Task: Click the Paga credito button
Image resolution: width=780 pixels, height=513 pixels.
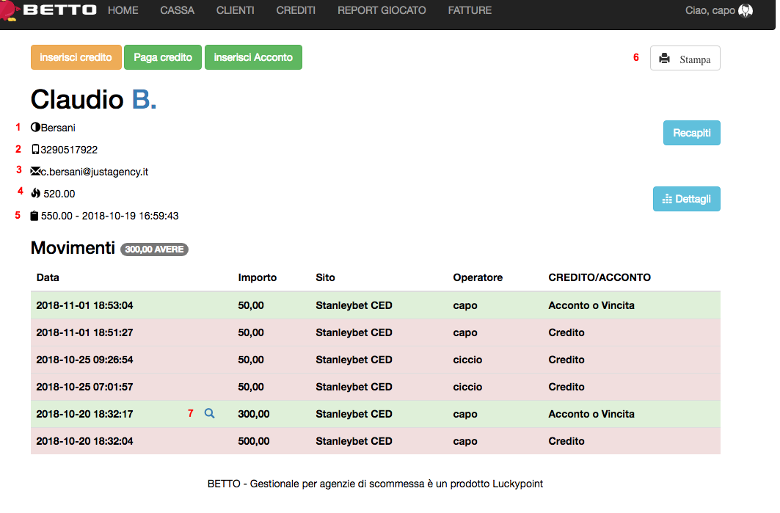Action: pos(163,57)
